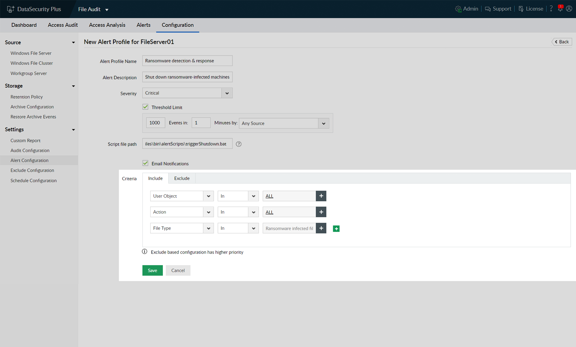Switch to the Exclude criteria tab
This screenshot has height=347, width=576.
coord(182,178)
